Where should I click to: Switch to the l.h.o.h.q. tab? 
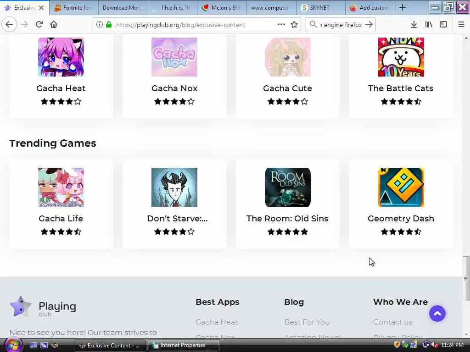(173, 8)
